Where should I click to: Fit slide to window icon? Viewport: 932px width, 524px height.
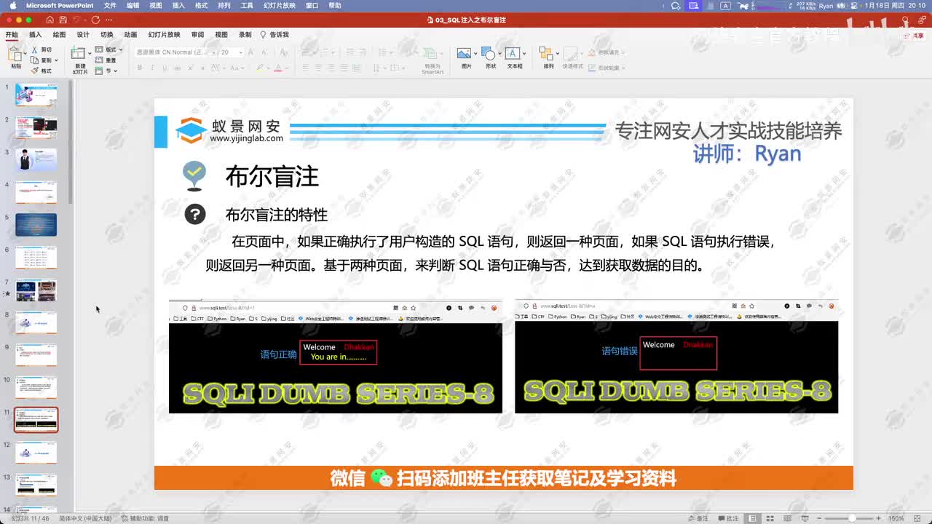(x=919, y=518)
